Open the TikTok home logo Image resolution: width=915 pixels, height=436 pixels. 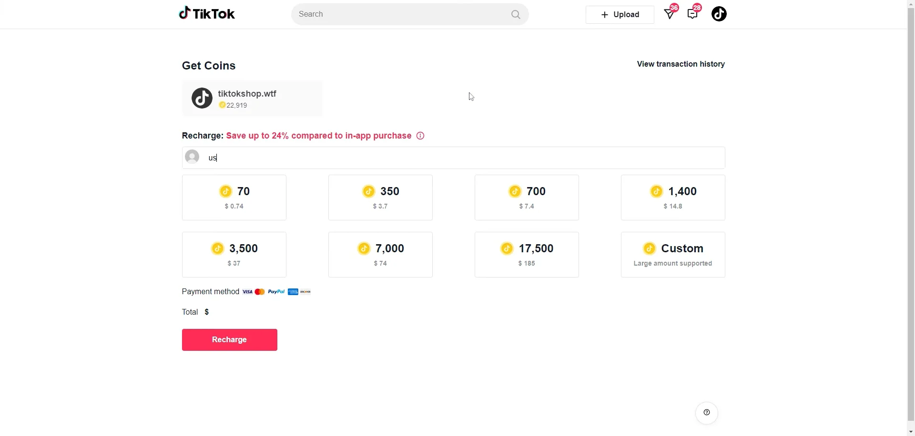coord(207,13)
